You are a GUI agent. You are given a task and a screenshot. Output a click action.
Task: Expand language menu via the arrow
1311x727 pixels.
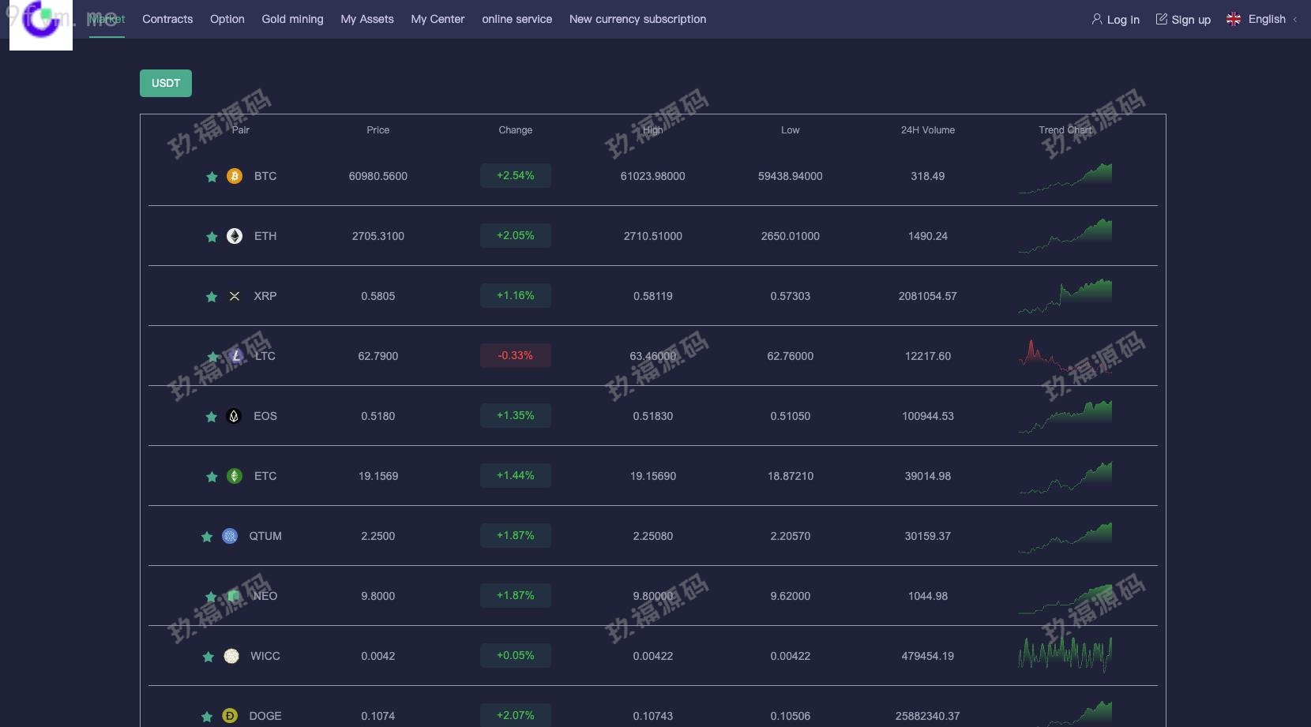click(1295, 19)
